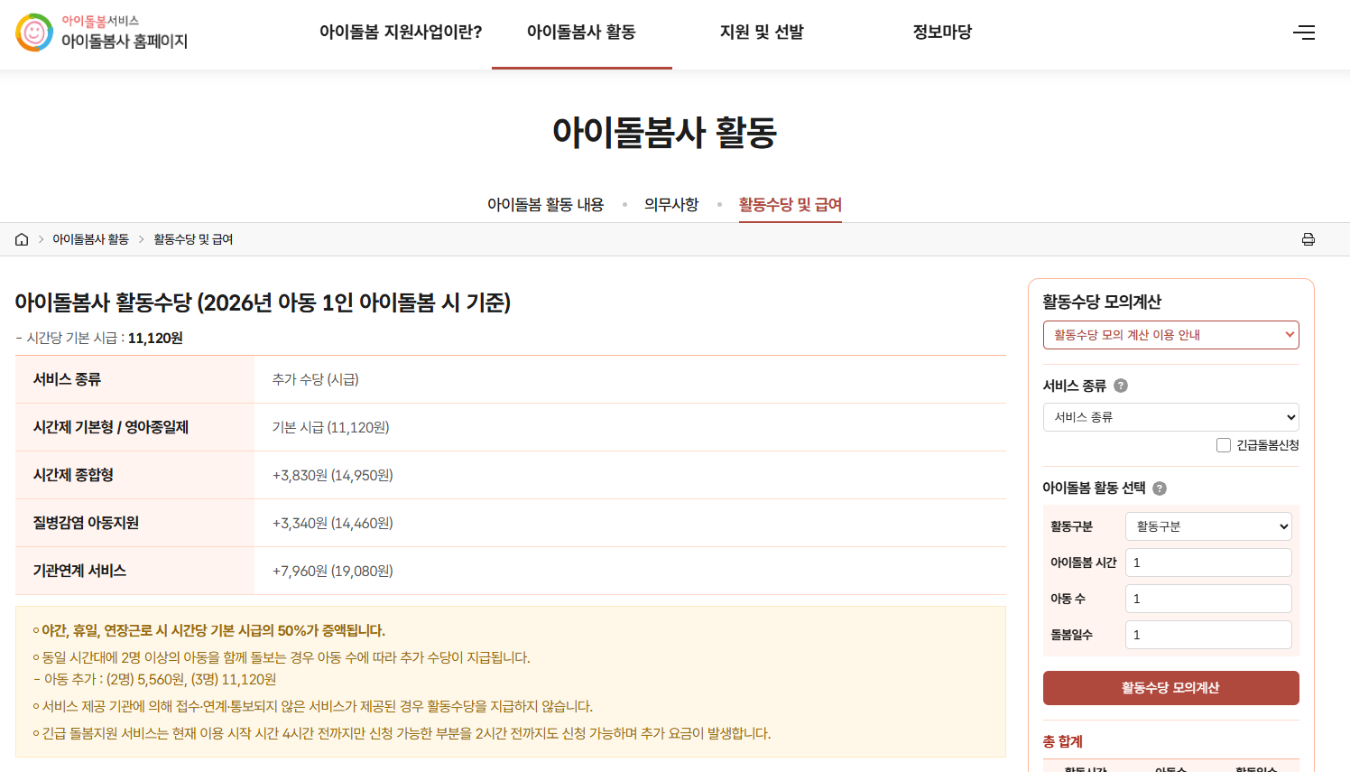Click 아이돌봄사 활동 breadcrumb link
The width and height of the screenshot is (1350, 772).
[x=90, y=239]
